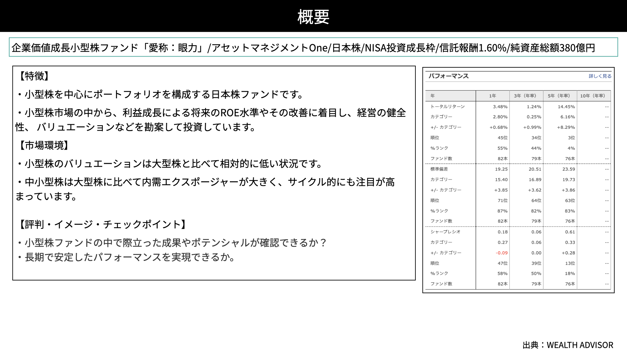Click the 1年 column header
The height and width of the screenshot is (353, 627).
492,96
